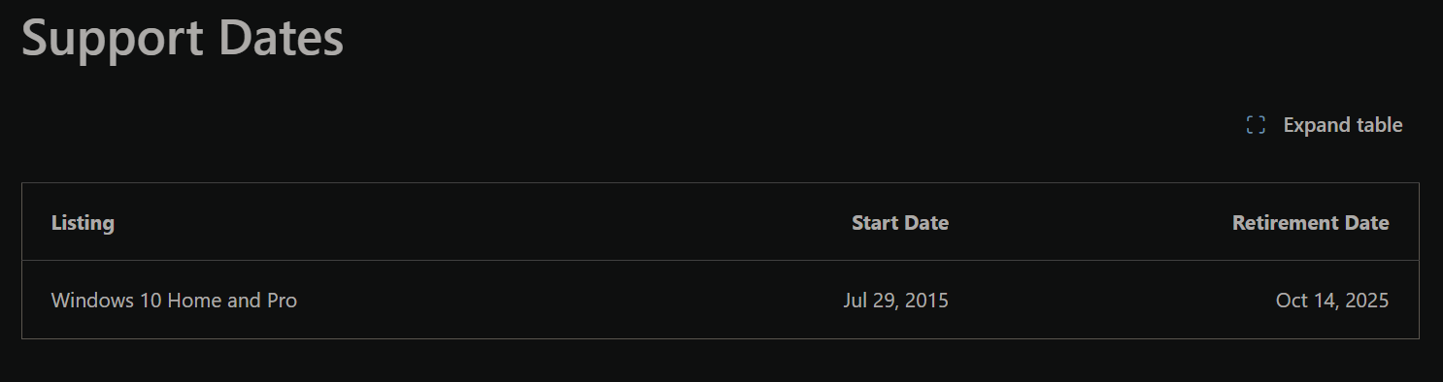Select the Support Dates heading
The image size is (1443, 382).
(x=183, y=40)
